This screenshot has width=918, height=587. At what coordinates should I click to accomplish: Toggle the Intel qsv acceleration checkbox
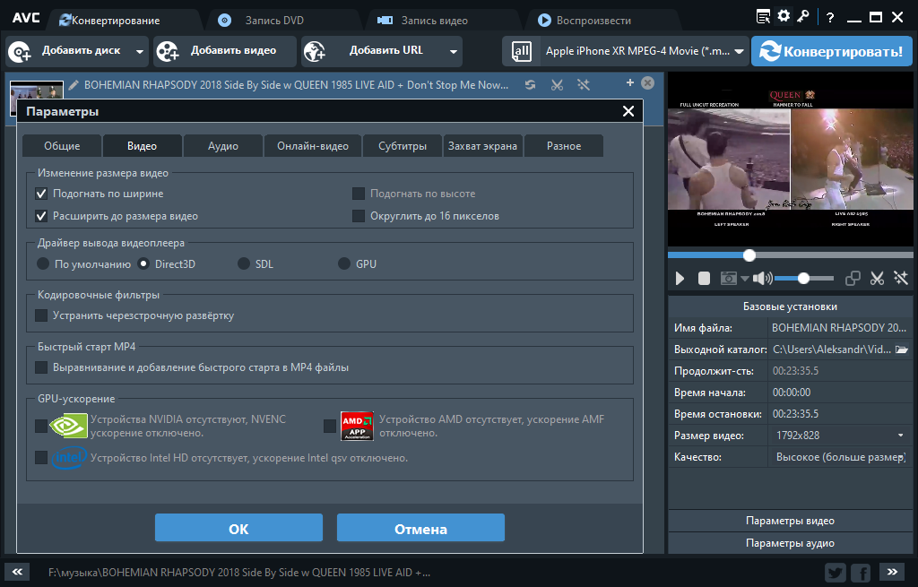(x=41, y=458)
